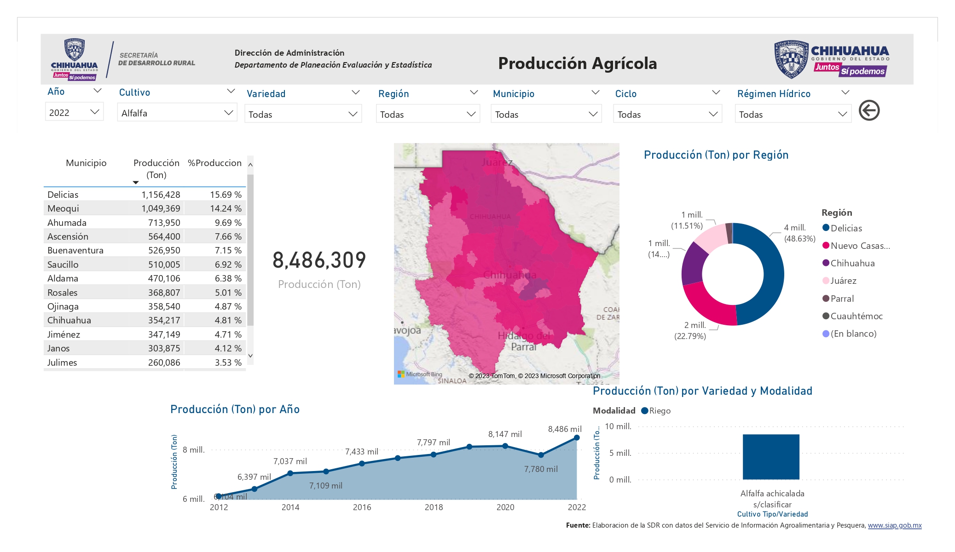This screenshot has width=955, height=552.
Task: Click the 8,486,309 Producción total card
Action: [319, 269]
